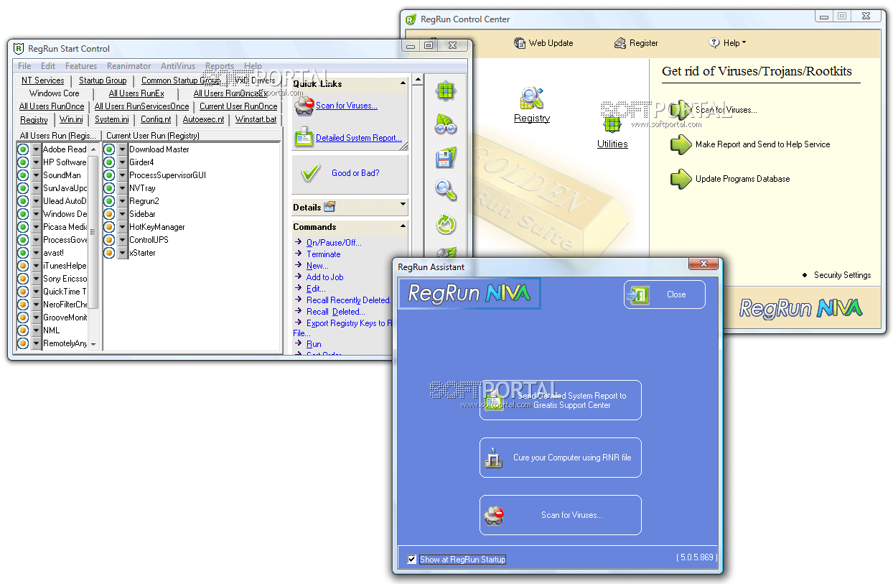Click Current User Run (Registry) column header
Viewport: 893px width, 584px height.
click(x=192, y=135)
